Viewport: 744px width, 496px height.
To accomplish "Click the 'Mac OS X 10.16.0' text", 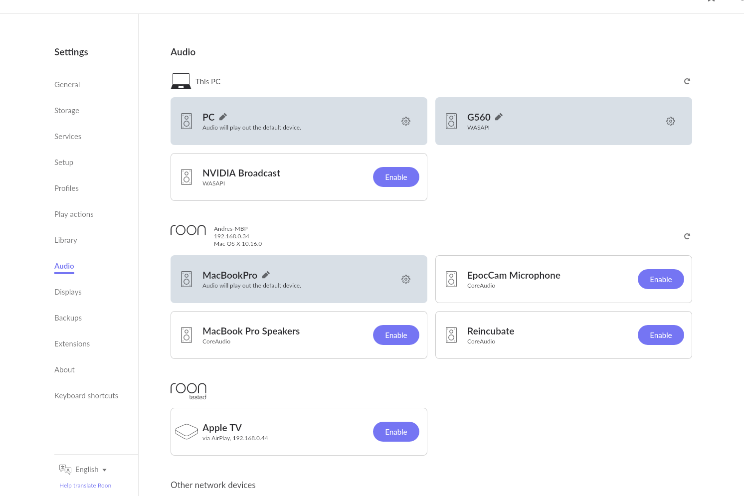I will click(238, 244).
